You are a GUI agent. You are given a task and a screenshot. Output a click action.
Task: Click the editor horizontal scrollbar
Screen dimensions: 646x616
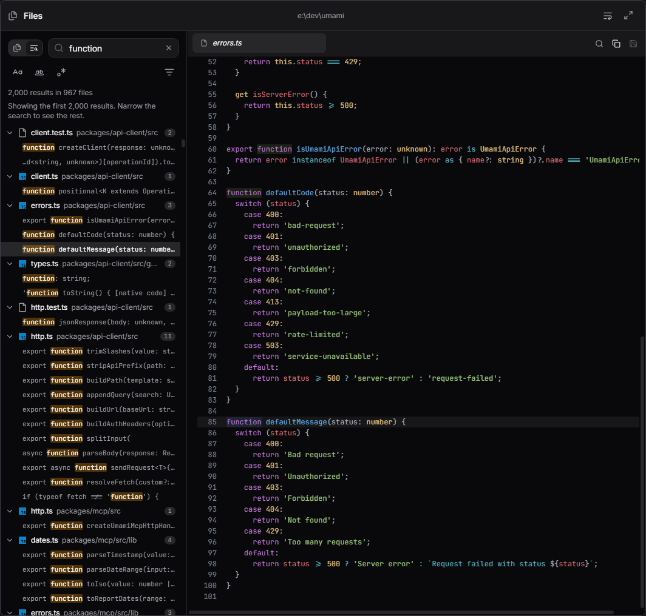coord(401,612)
